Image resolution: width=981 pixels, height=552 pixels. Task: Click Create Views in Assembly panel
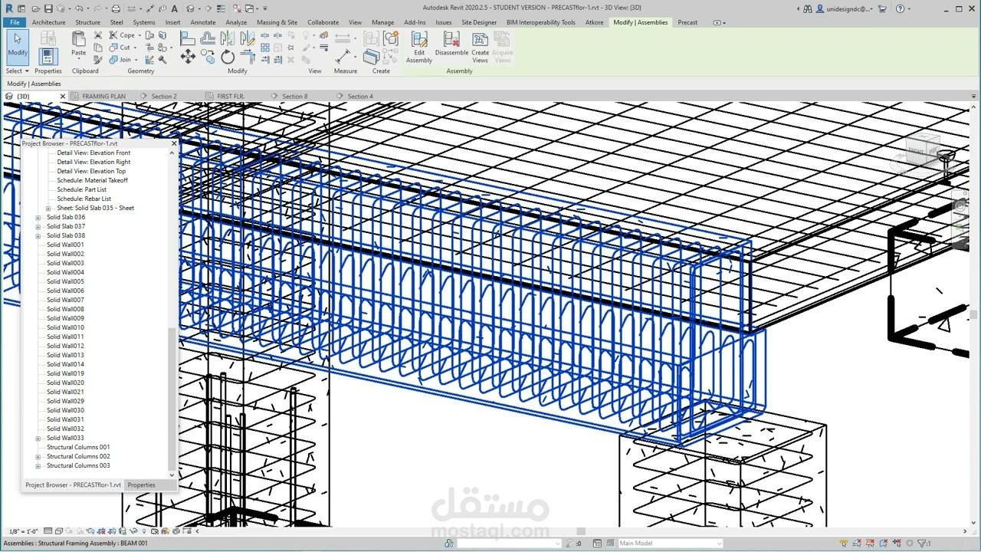coord(480,48)
